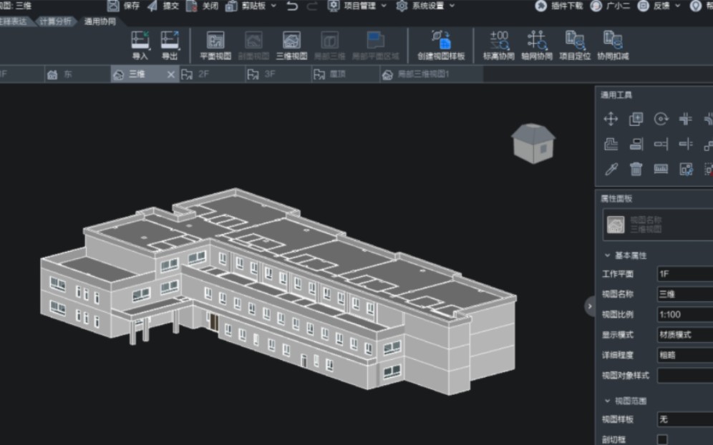This screenshot has width=713, height=445.
Task: Open the 视图比例 1:100 dropdown
Action: pyautogui.click(x=685, y=314)
